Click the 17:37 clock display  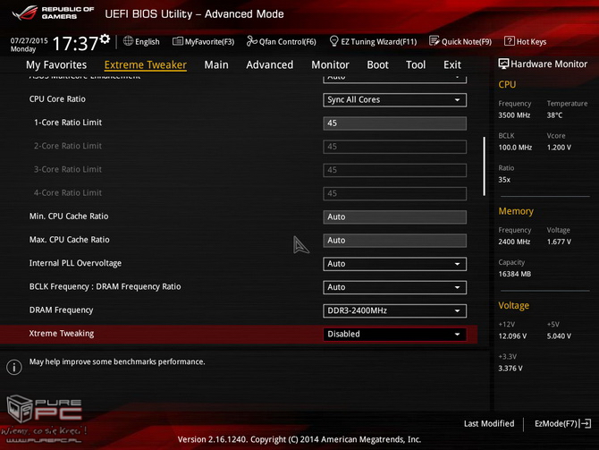(75, 44)
